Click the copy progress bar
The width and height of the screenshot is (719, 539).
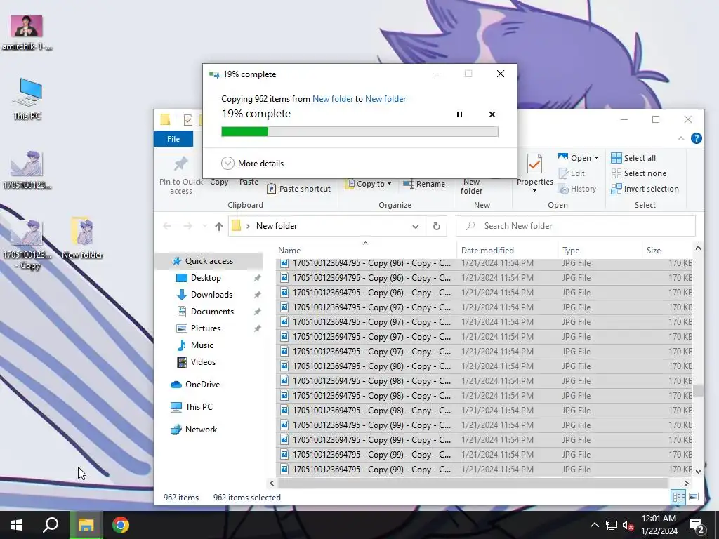pyautogui.click(x=359, y=131)
